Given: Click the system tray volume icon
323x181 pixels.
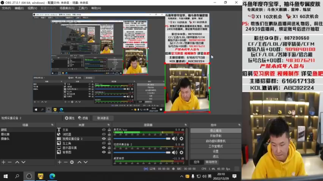Looking at the screenshot, I should click(204, 176).
